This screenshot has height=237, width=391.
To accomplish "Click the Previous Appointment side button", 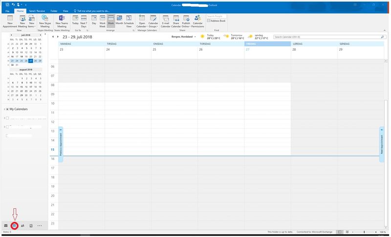I will click(x=61, y=144).
